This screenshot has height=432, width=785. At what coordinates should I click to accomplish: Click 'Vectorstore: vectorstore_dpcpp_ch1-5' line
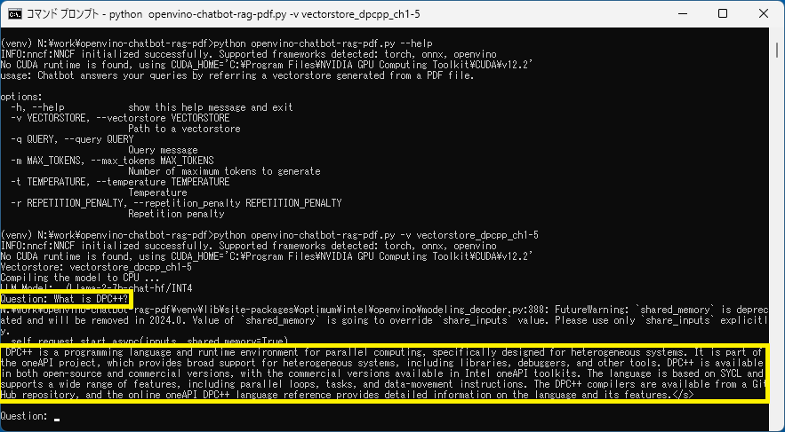[96, 267]
